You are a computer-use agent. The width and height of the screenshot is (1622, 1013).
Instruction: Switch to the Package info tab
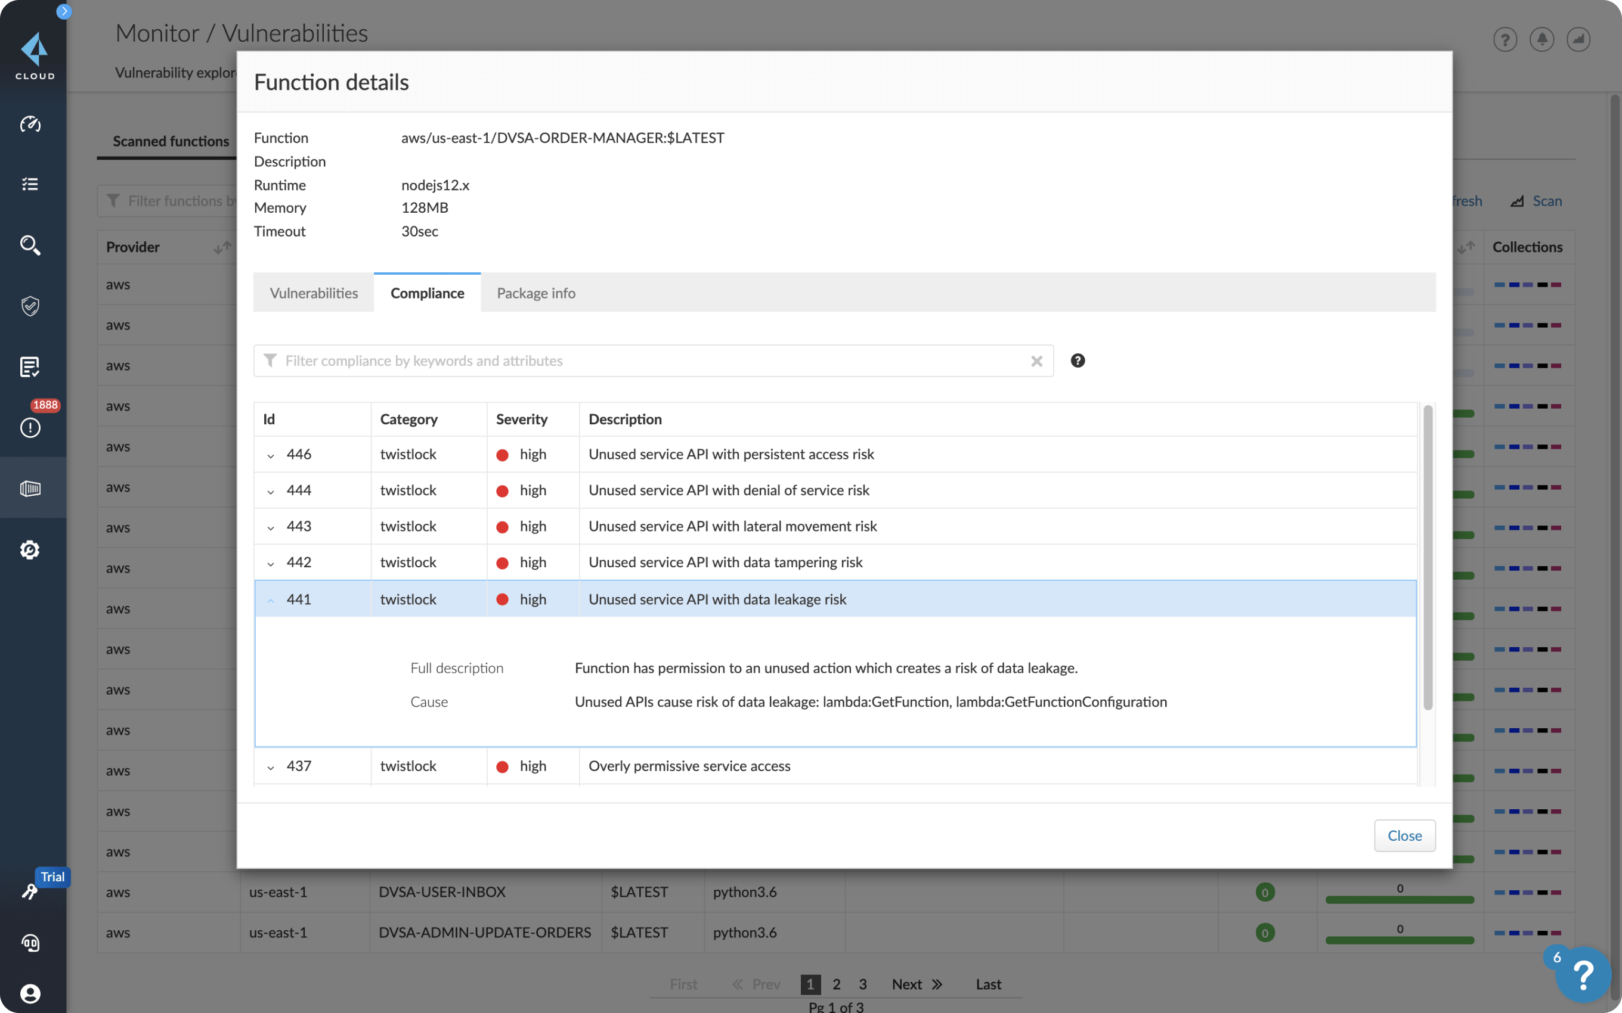[x=536, y=293]
